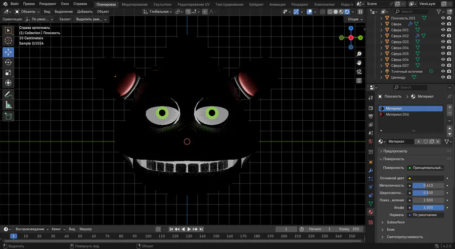Hide Сфера.001 in viewport
This screenshot has width=455, height=249.
coord(443,30)
